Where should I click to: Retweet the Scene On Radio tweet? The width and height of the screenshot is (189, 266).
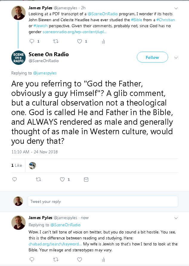[38, 179]
